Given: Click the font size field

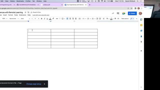Looking at the screenshot, I should [x=35, y=18].
